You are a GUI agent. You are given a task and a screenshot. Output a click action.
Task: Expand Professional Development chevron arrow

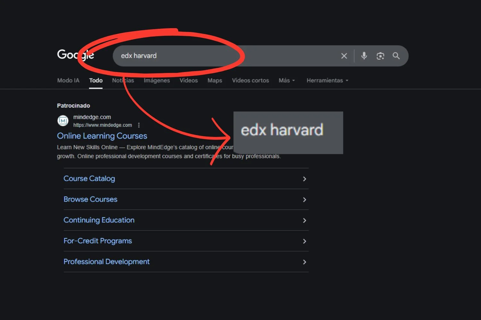click(x=304, y=262)
